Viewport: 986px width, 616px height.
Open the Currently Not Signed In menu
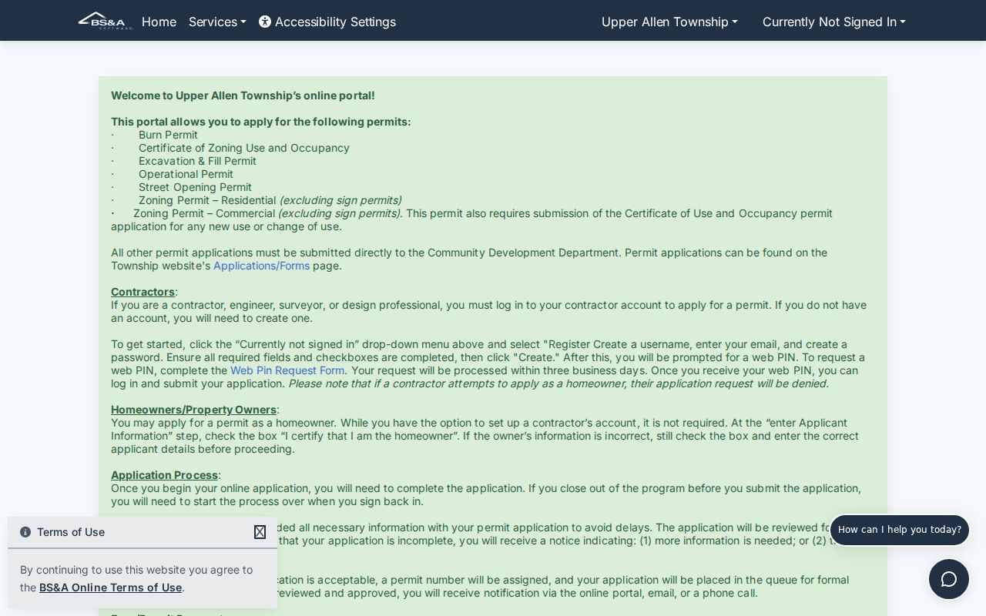[834, 22]
